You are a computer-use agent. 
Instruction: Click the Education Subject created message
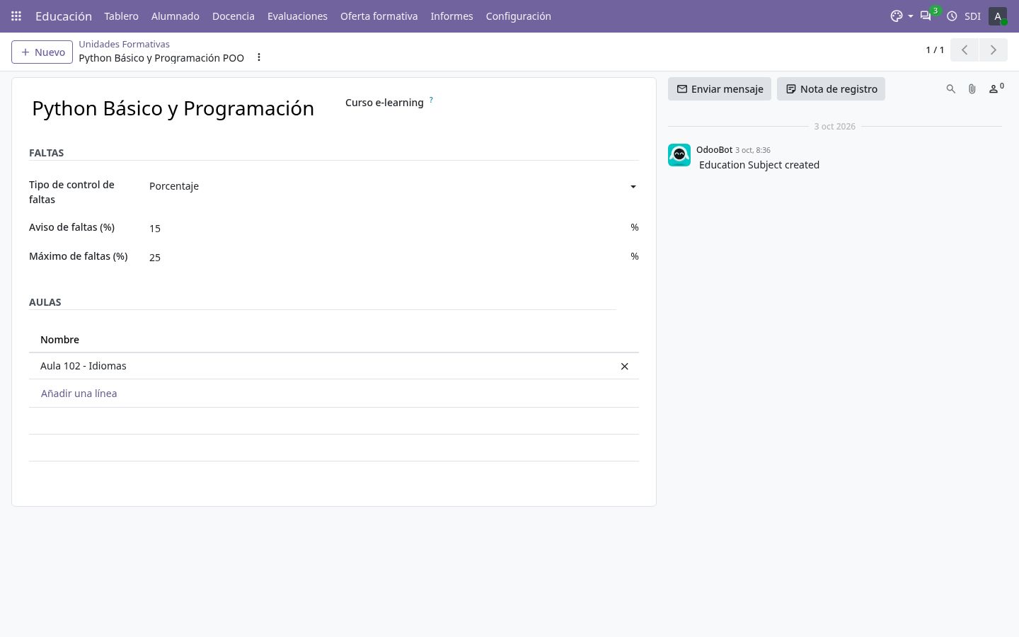point(759,165)
